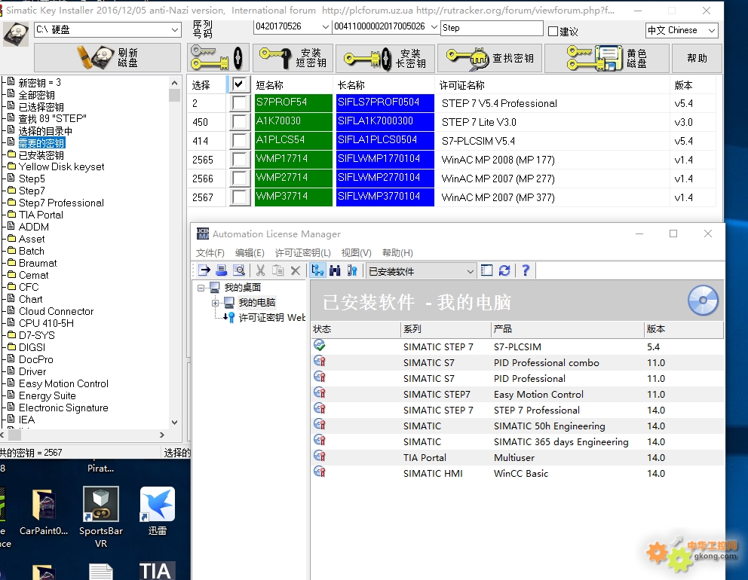Click the blue SIFLWMP3770104 long name cell
The height and width of the screenshot is (580, 748).
click(385, 197)
